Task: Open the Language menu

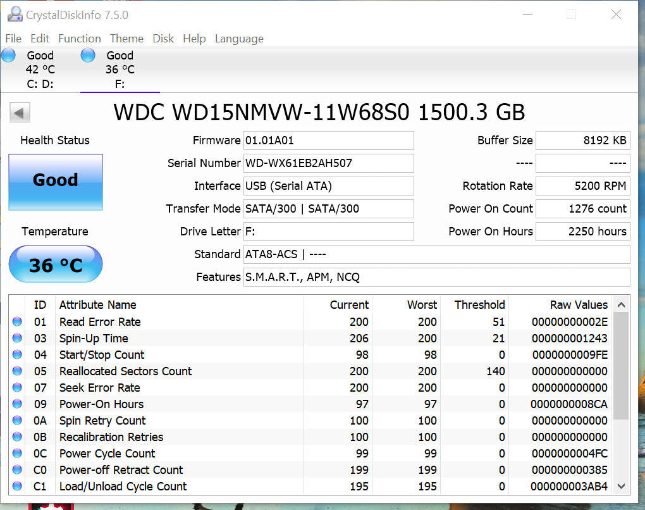Action: tap(239, 39)
